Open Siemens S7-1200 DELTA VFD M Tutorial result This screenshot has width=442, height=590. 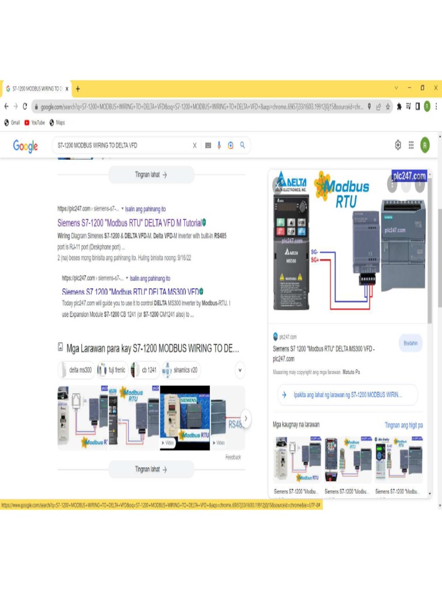(x=129, y=223)
